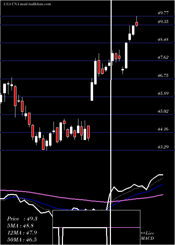Click the 45.89 price level label
The image size is (175, 245).
pos(163,93)
